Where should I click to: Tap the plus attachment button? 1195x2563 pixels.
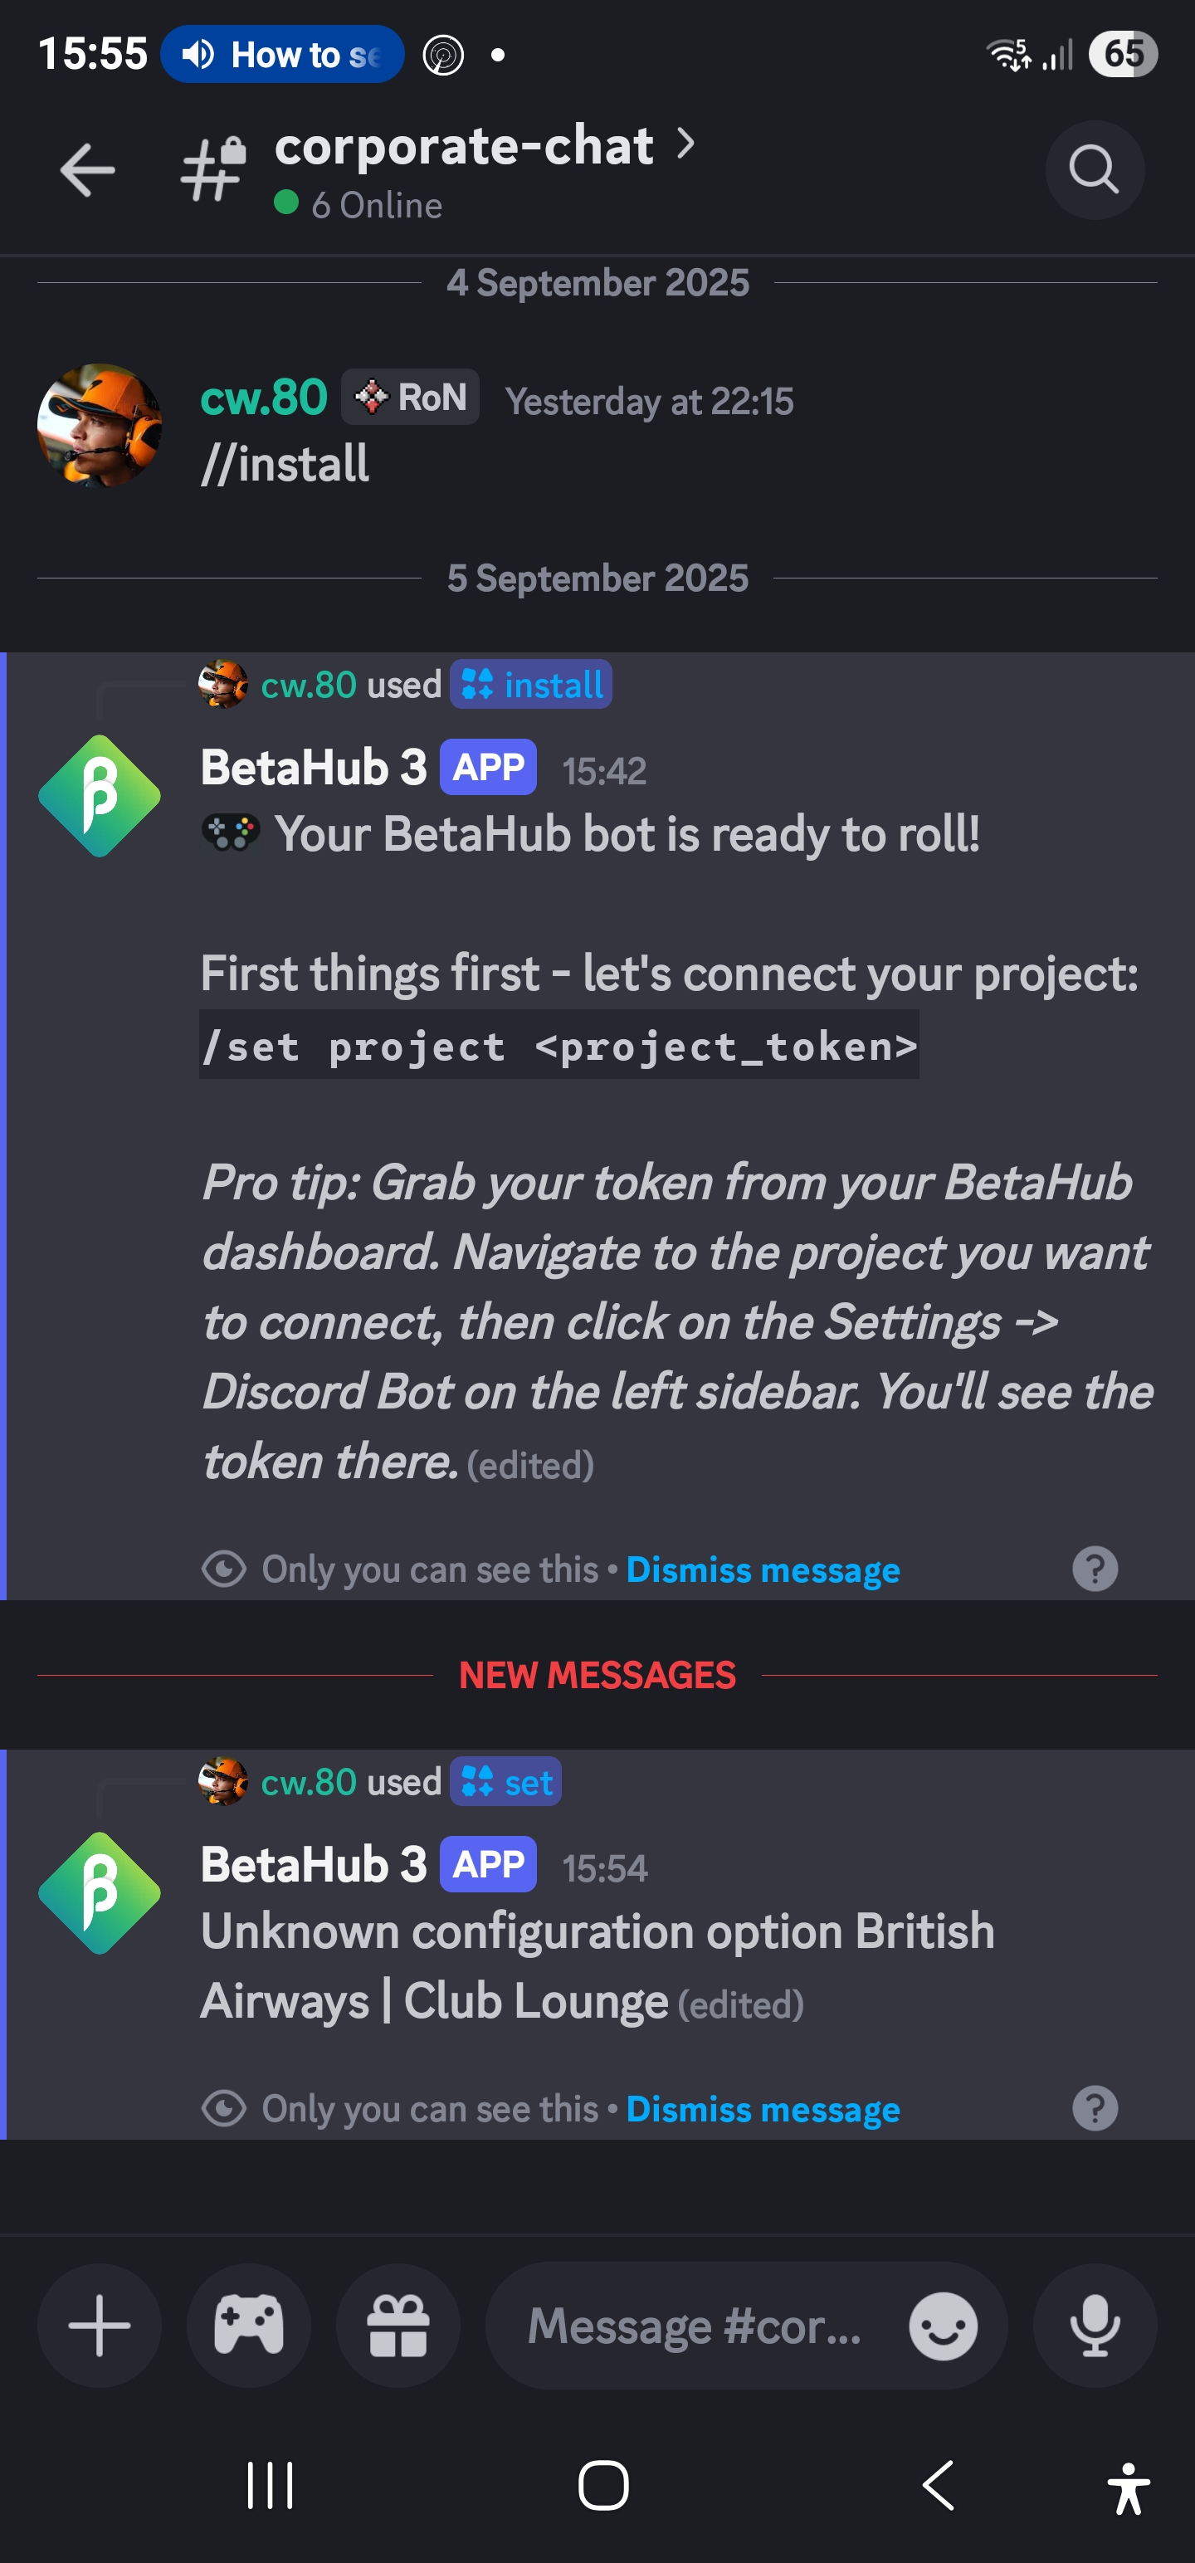(x=100, y=2325)
